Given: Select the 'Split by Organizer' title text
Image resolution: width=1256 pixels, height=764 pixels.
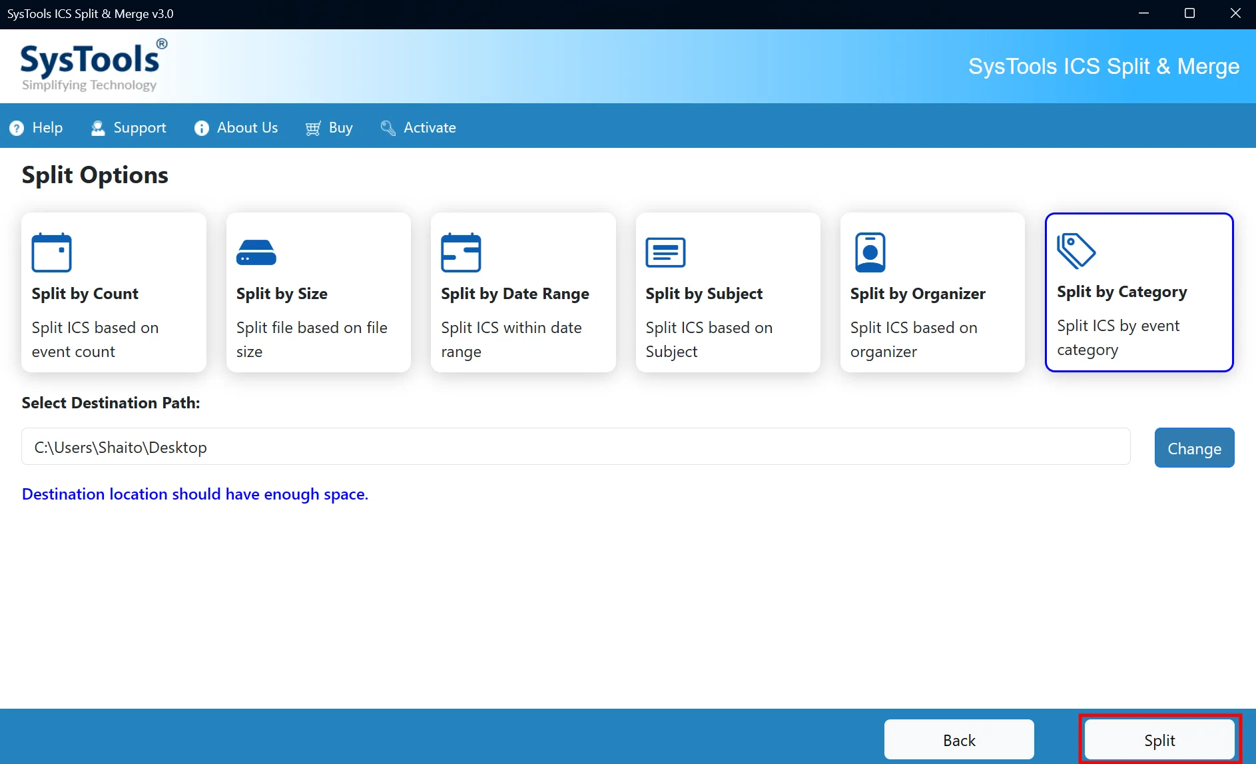Looking at the screenshot, I should [918, 294].
